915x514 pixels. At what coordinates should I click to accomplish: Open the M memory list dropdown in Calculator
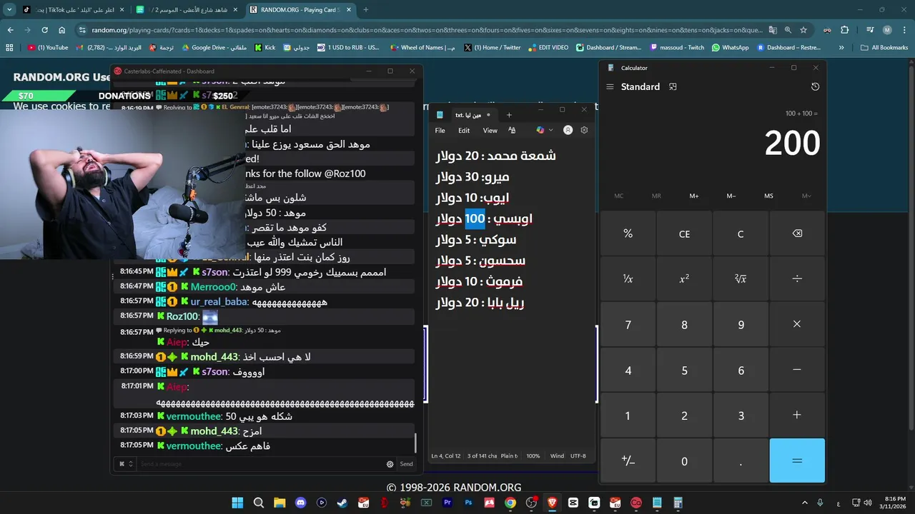click(806, 196)
